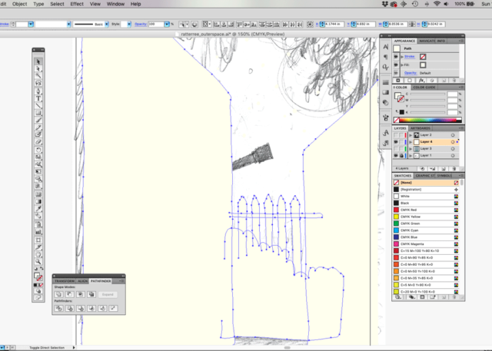The height and width of the screenshot is (351, 492).
Task: Open the Opacity dropdown in control bar
Action: click(x=167, y=24)
